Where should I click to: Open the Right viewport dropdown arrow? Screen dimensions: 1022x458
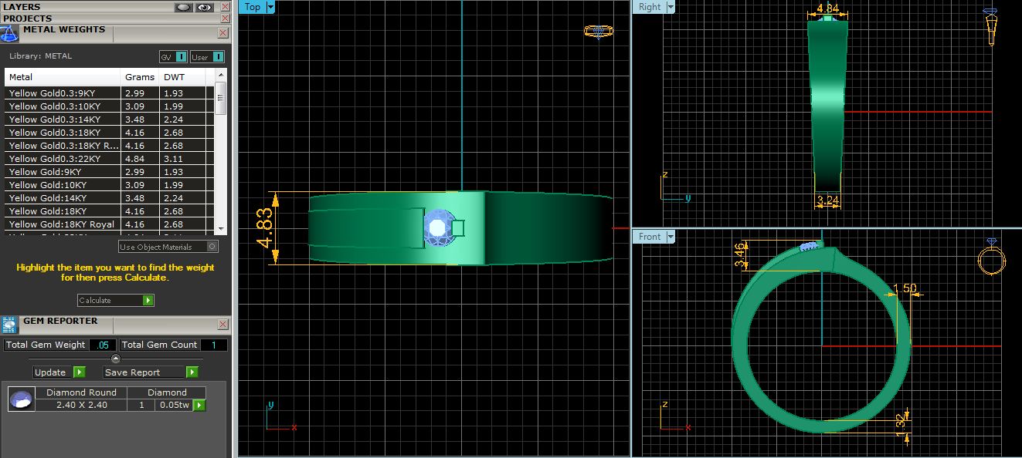pos(670,7)
